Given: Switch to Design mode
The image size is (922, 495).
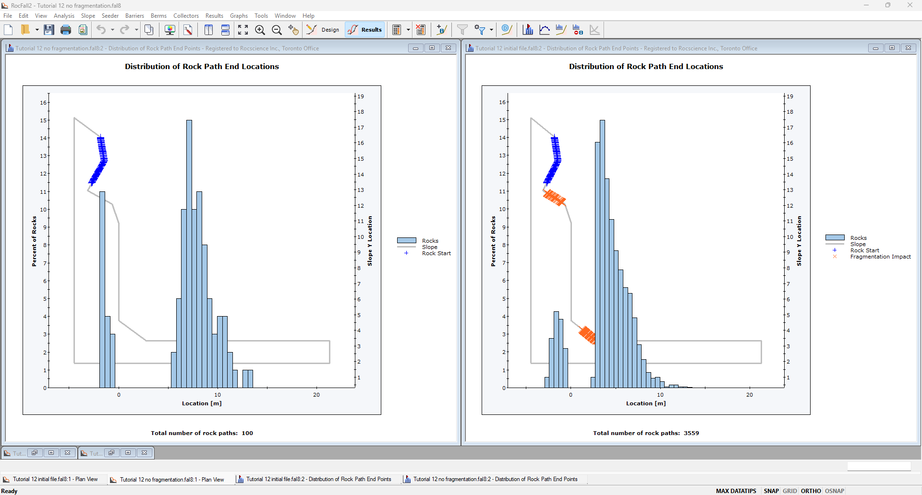Looking at the screenshot, I should (x=323, y=30).
